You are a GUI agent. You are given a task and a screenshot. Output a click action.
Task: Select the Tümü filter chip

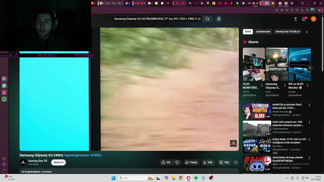[x=248, y=32]
